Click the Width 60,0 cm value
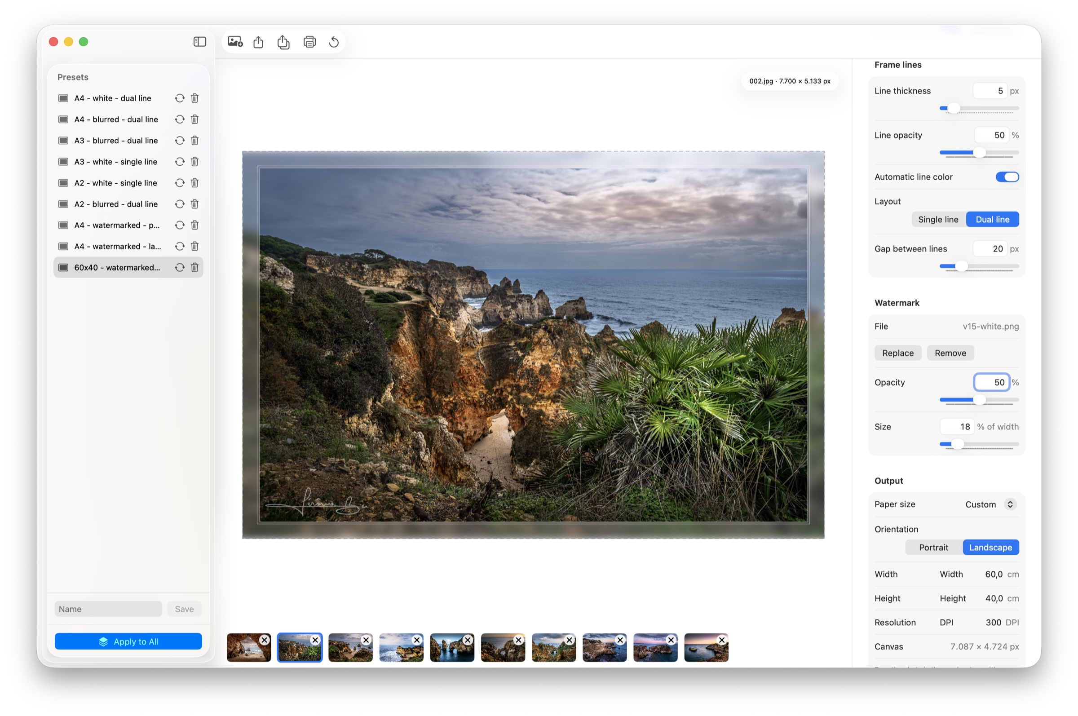 [994, 575]
